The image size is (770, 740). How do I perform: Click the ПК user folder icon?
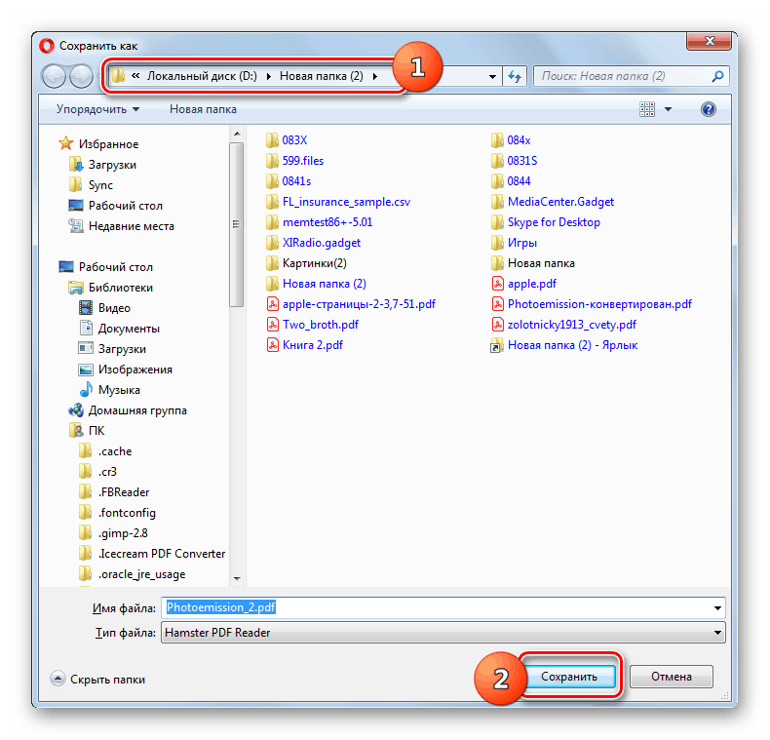click(76, 430)
